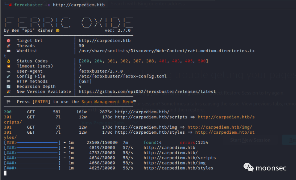Click the config path ferox-config.toml
The height and width of the screenshot is (180, 296).
point(123,77)
